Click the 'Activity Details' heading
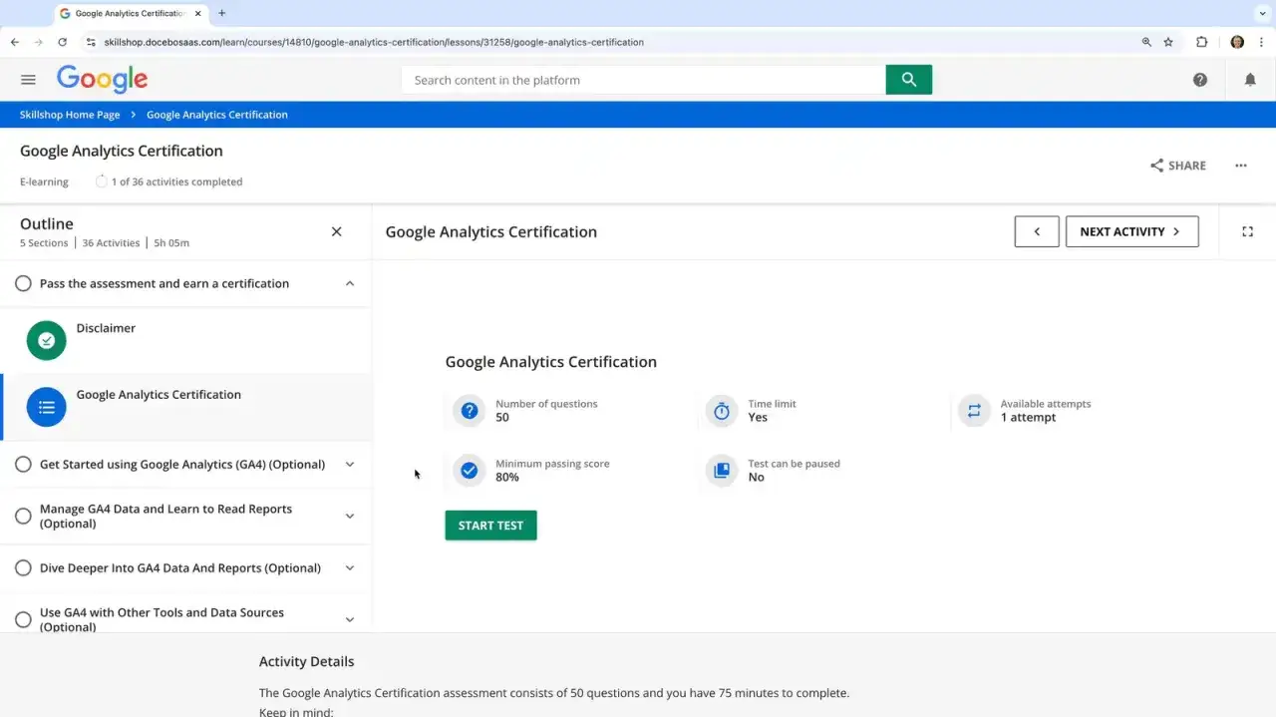 (306, 661)
